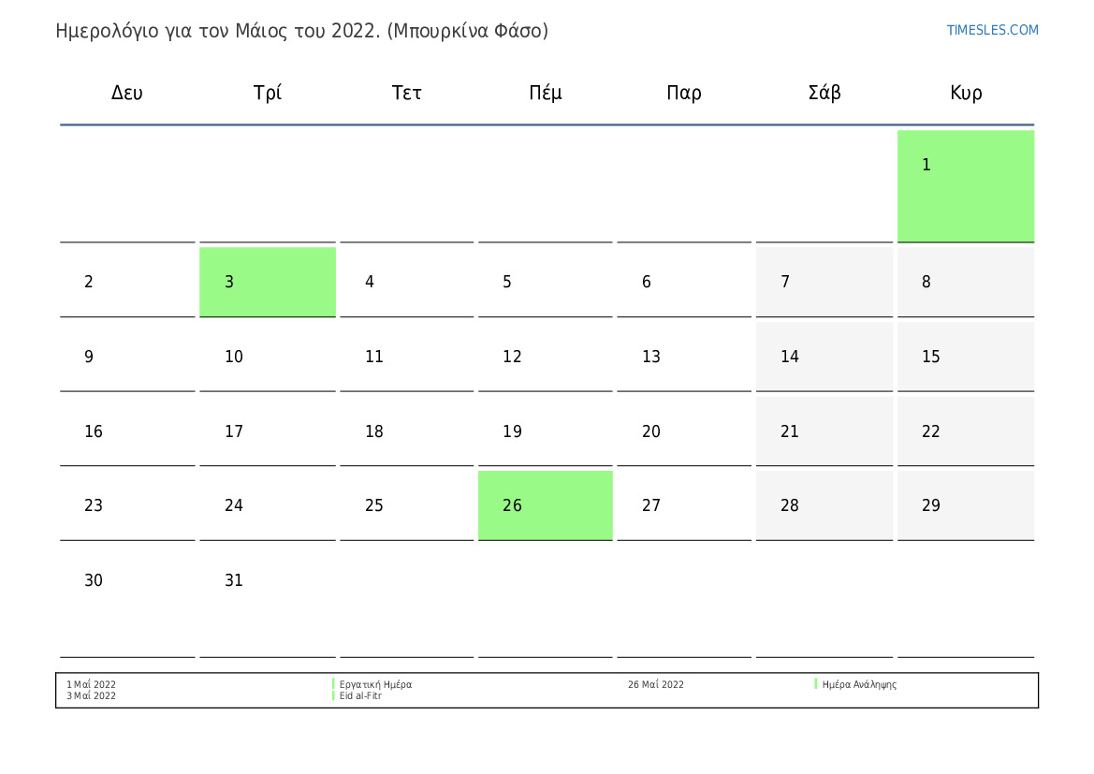
Task: Select day 20 in the calendar
Action: 683,431
